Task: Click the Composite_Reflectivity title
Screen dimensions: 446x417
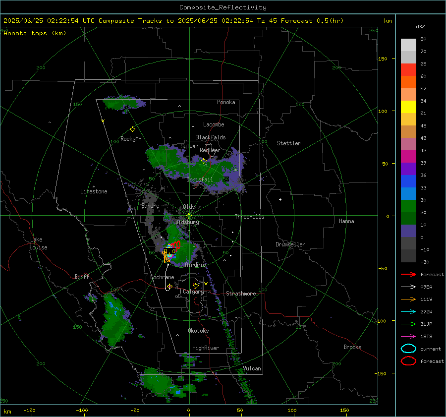Action: tap(223, 7)
